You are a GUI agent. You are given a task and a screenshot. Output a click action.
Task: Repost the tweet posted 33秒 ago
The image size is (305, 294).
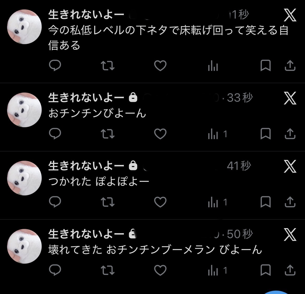click(x=108, y=134)
